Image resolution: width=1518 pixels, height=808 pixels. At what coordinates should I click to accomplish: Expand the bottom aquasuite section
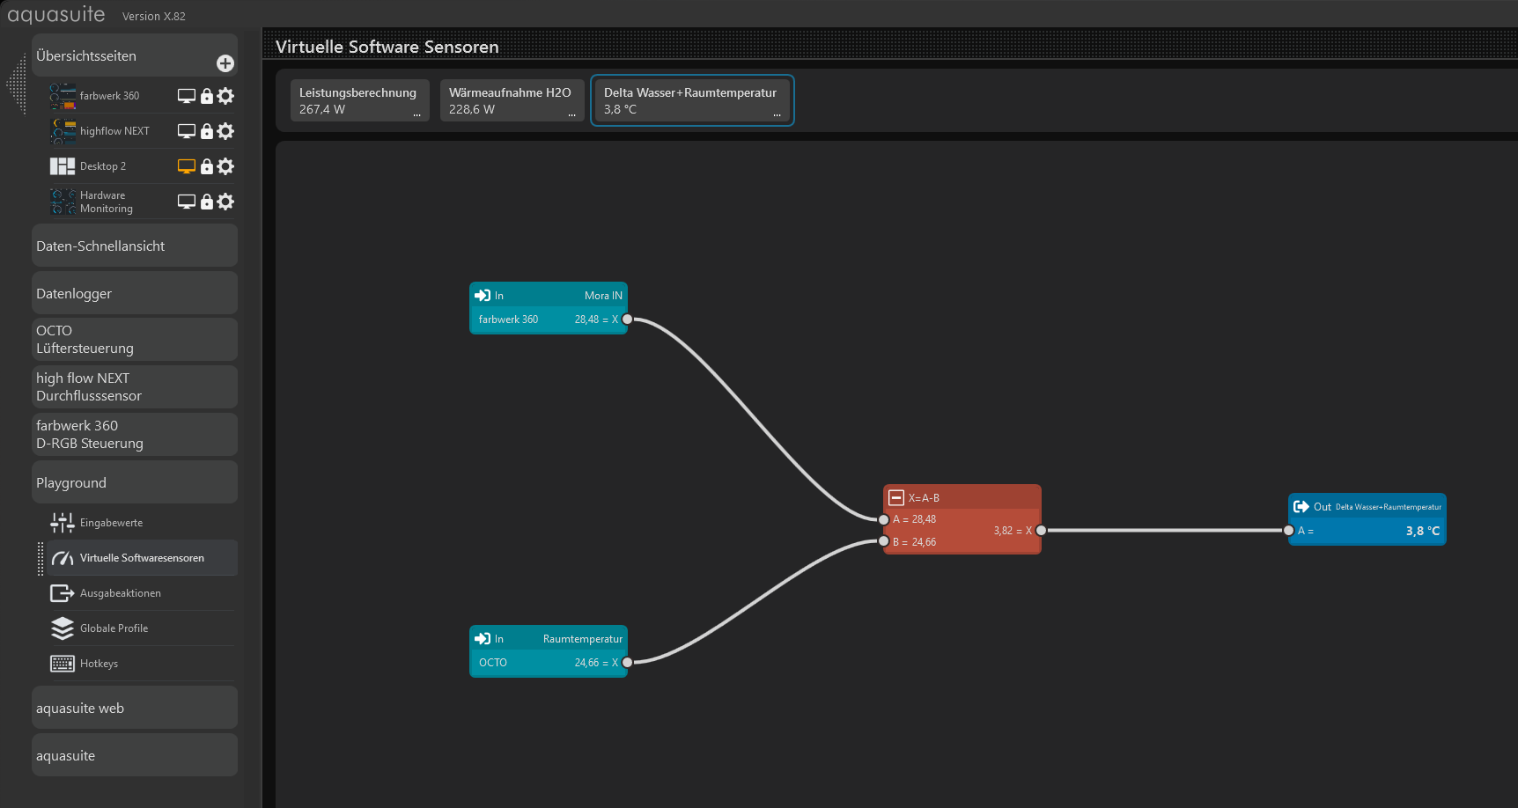pos(135,755)
